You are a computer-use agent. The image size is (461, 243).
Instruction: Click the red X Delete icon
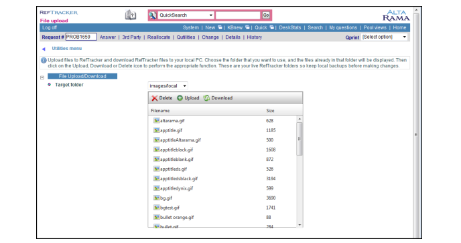[155, 98]
